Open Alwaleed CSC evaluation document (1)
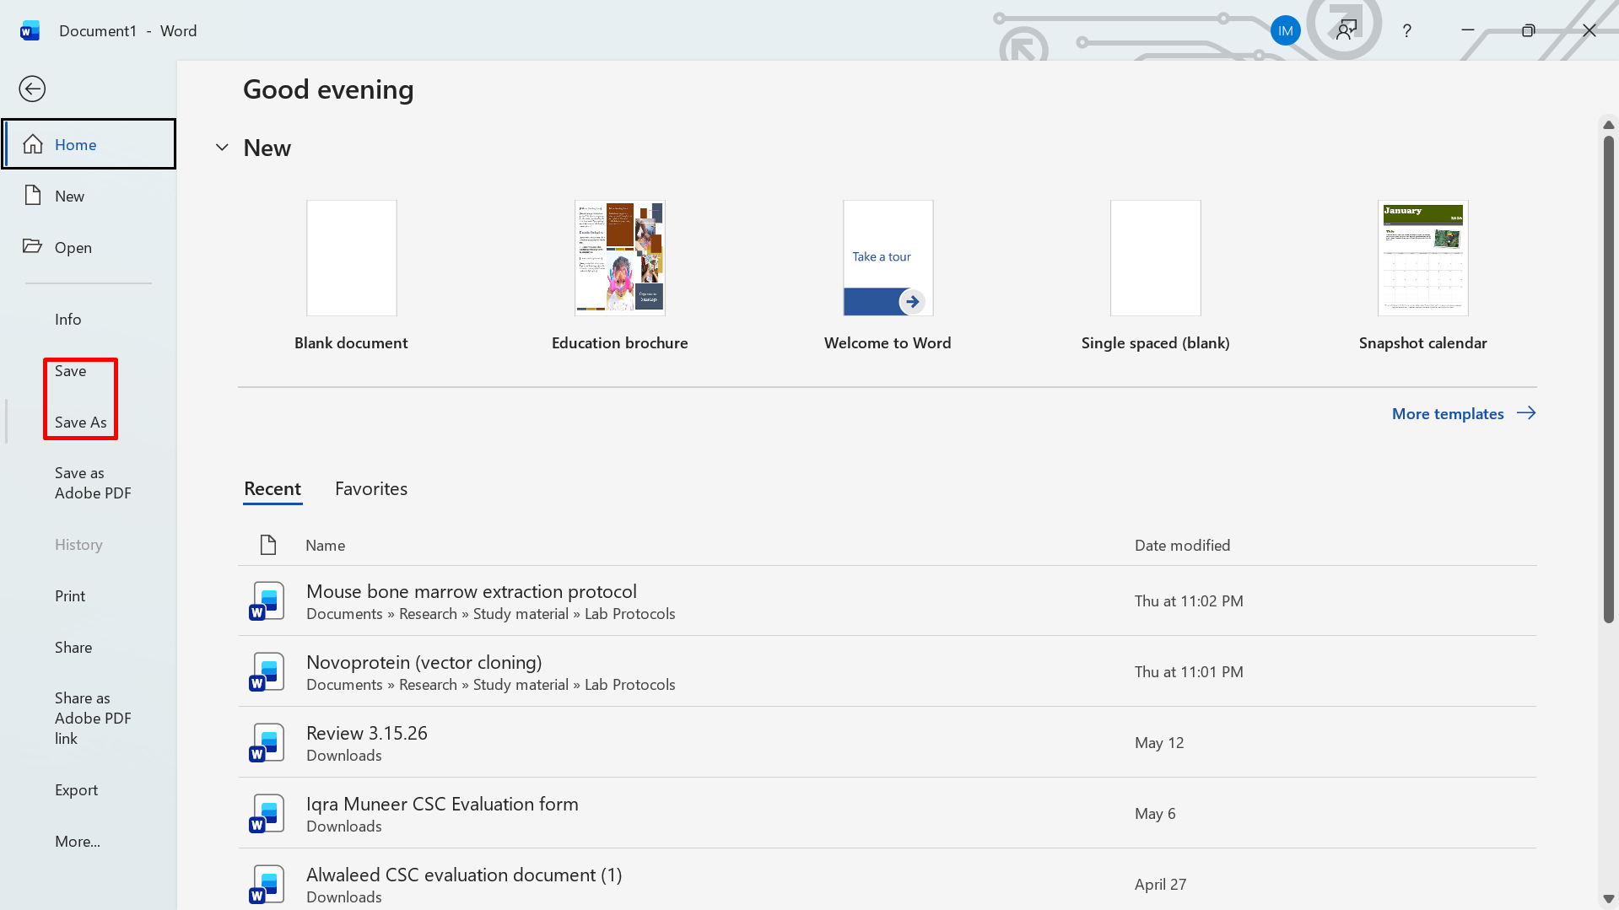 pos(888,881)
